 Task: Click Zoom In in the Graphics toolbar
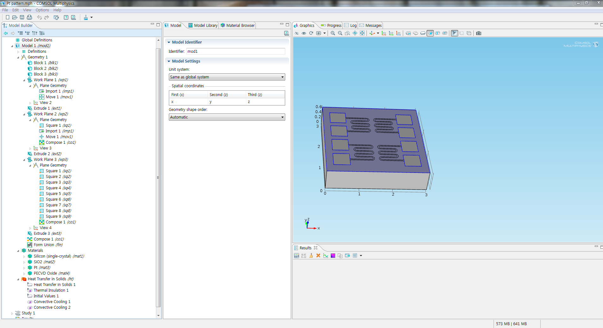tap(333, 33)
